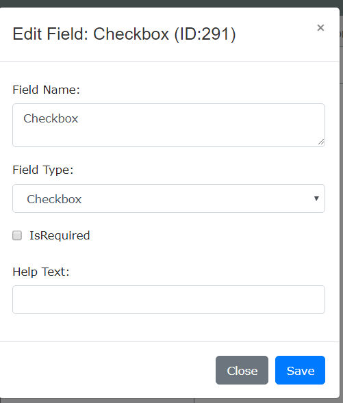This screenshot has height=403, width=343.
Task: Click the dimmed page strip right of dialog
Action: (342, 206)
